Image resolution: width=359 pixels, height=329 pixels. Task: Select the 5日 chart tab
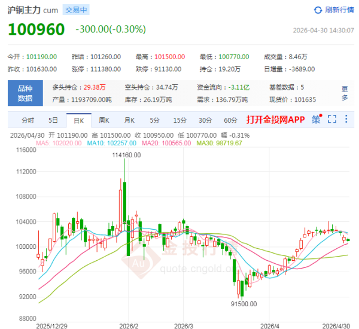53,120
